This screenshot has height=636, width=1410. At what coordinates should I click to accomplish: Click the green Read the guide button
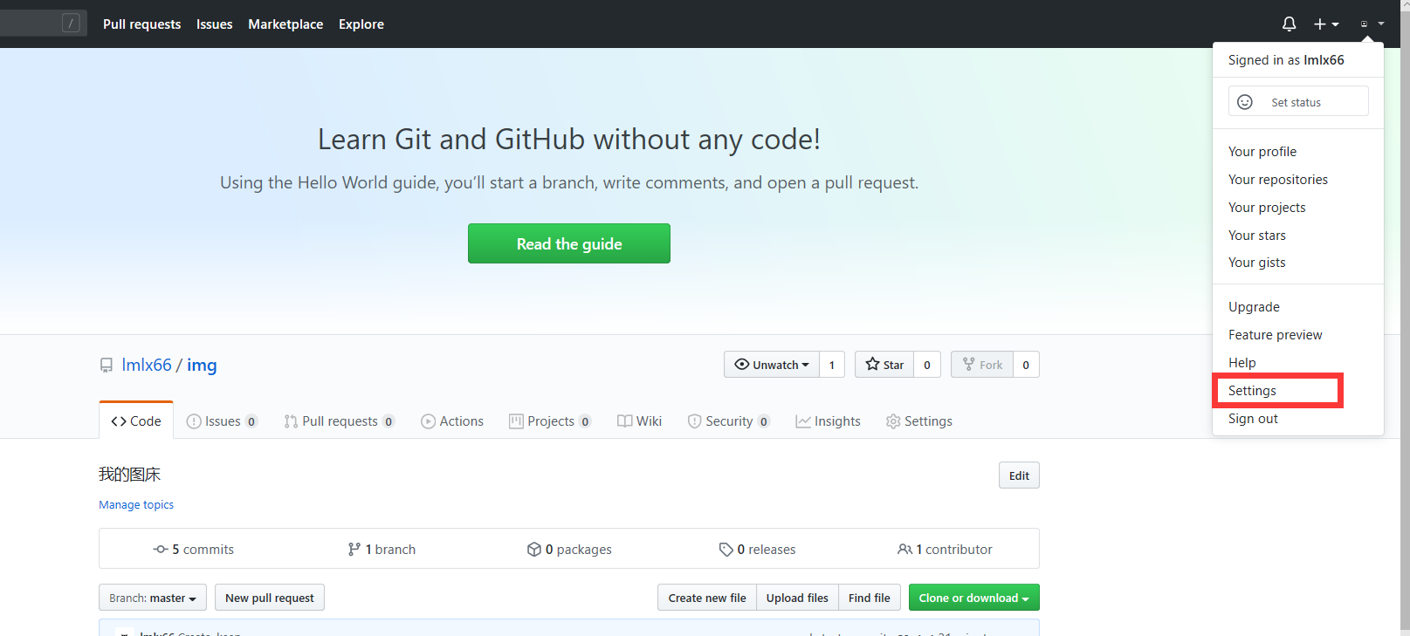click(x=569, y=243)
